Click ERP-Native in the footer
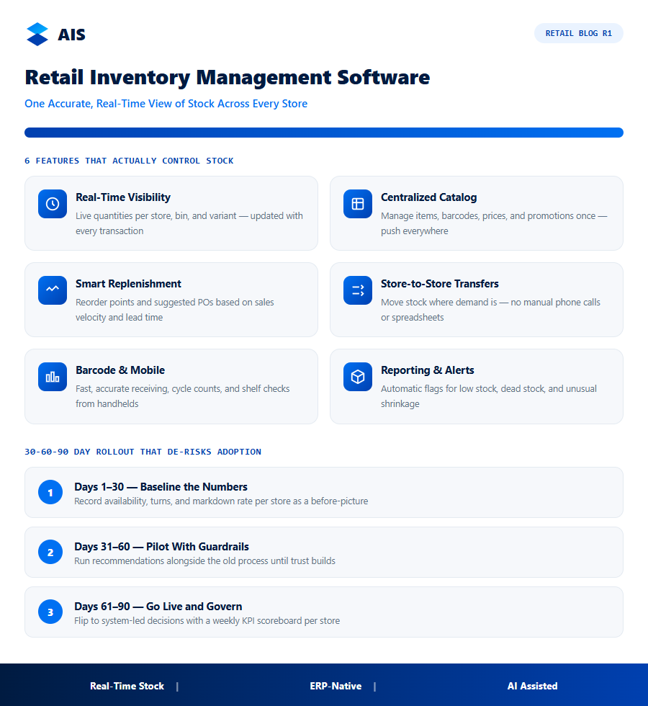 pos(336,686)
